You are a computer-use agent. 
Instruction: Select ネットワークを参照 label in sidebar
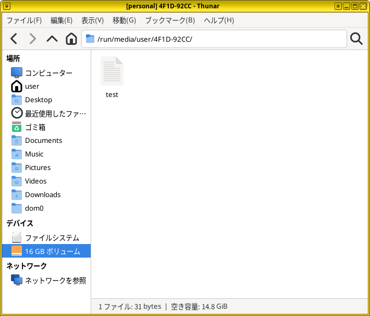(55, 281)
